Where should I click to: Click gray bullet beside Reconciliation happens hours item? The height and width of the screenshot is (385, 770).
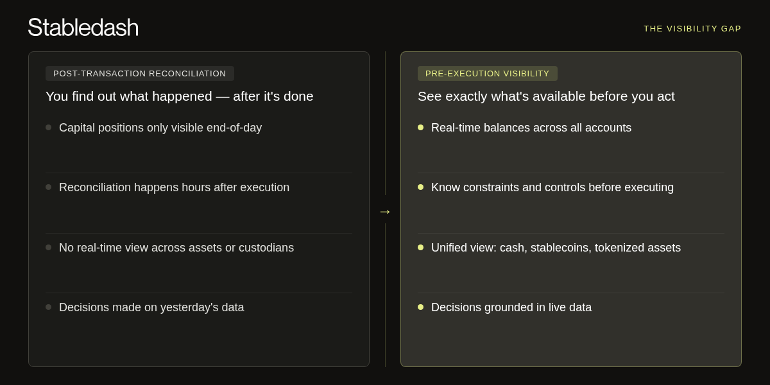tap(48, 187)
